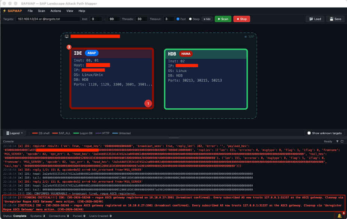This screenshot has height=219, width=347.
Task: Start the scan with the green Scan button
Action: pos(223,19)
